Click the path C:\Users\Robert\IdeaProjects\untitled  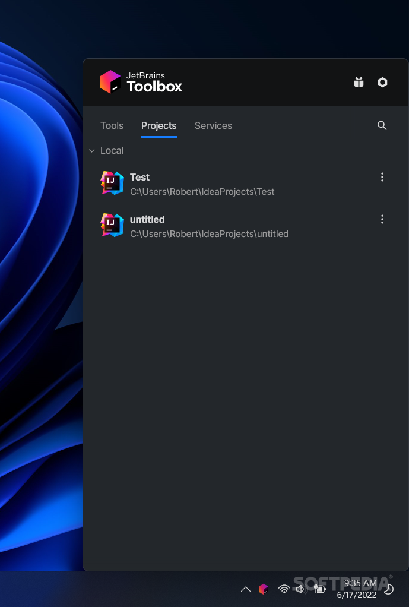(x=209, y=234)
